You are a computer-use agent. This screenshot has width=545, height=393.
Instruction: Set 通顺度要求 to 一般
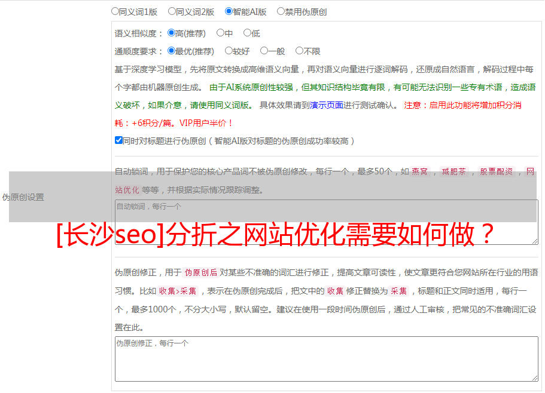coord(264,51)
